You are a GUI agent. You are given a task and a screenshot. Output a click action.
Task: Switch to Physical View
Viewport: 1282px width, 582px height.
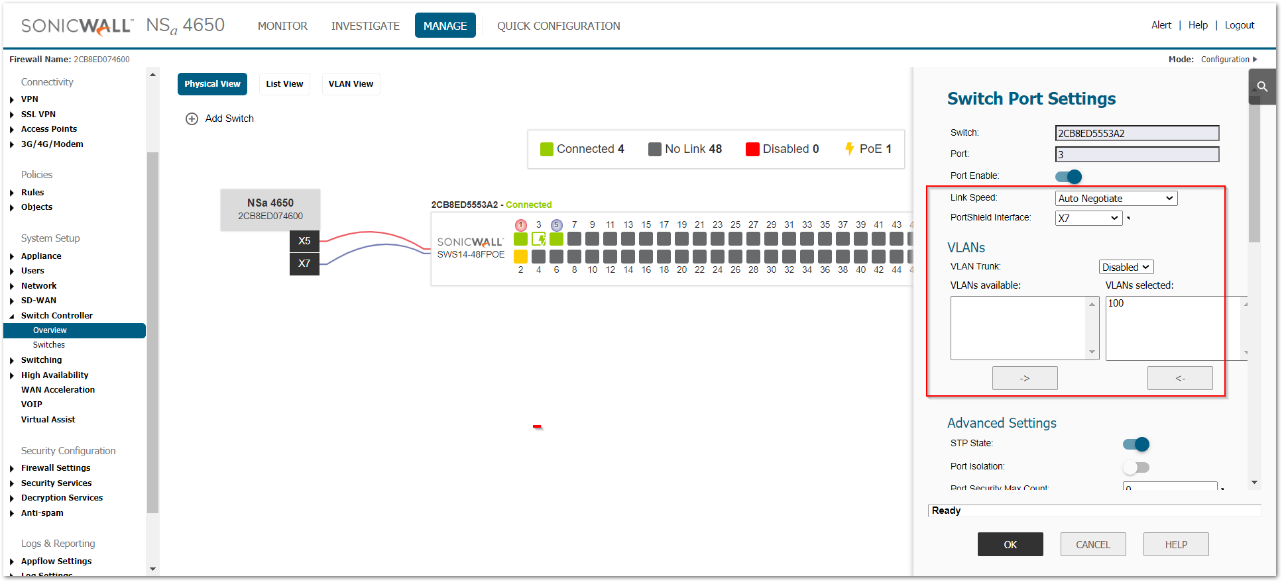coord(212,84)
